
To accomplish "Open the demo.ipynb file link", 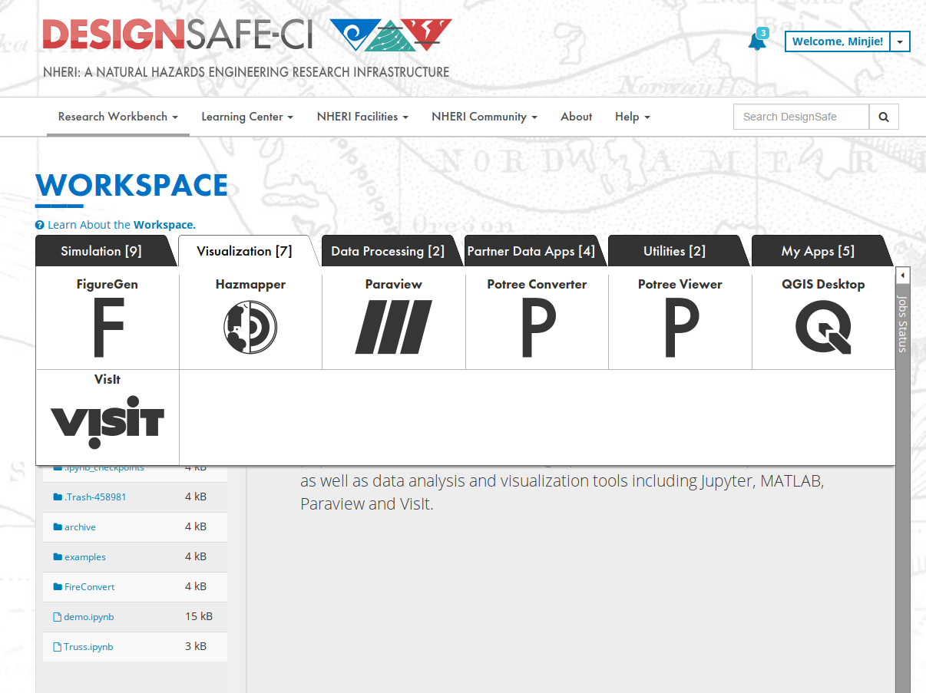I will point(89,617).
